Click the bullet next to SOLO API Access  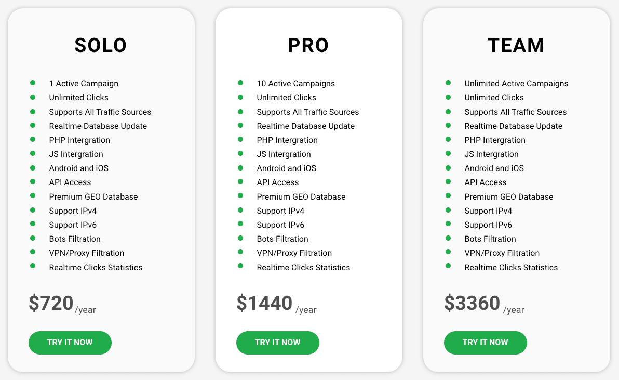click(x=33, y=181)
